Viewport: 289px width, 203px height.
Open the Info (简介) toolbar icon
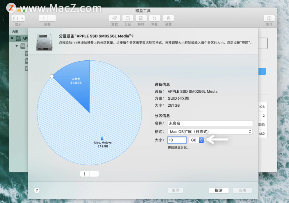pyautogui.click(x=269, y=18)
